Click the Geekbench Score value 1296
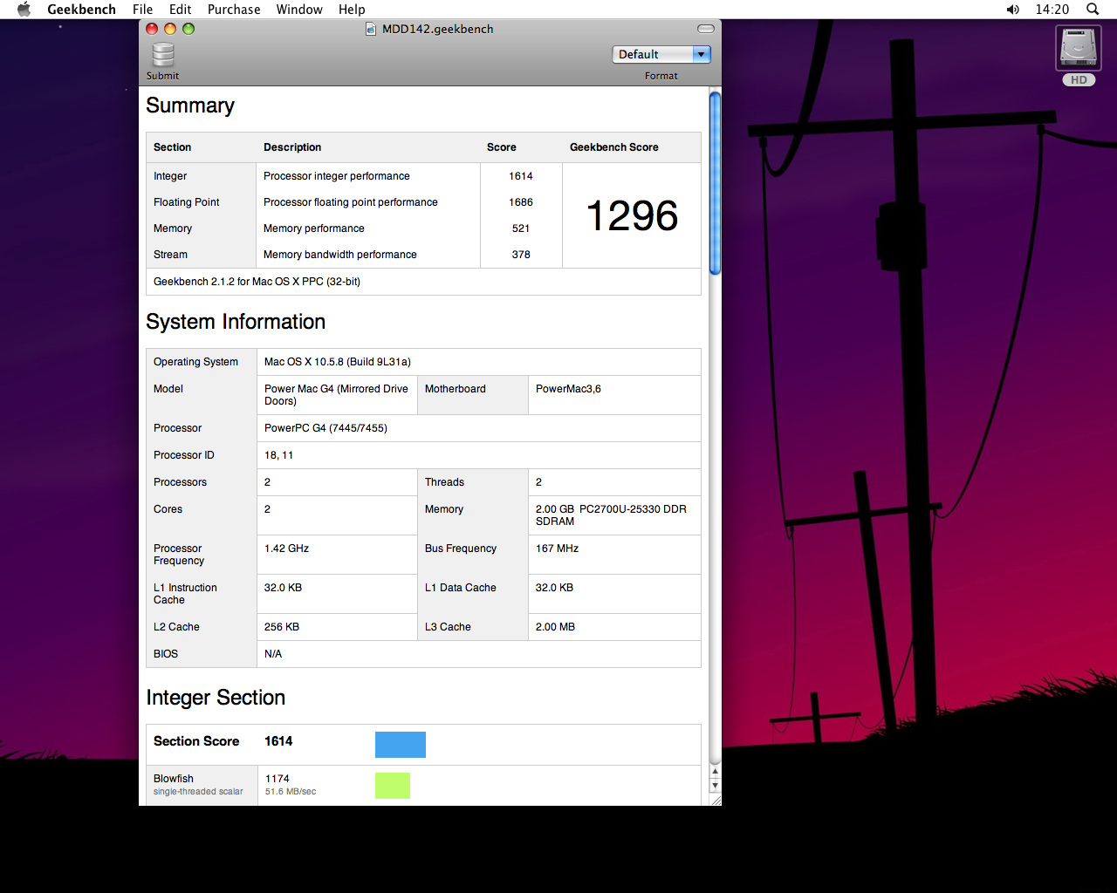 click(x=632, y=215)
